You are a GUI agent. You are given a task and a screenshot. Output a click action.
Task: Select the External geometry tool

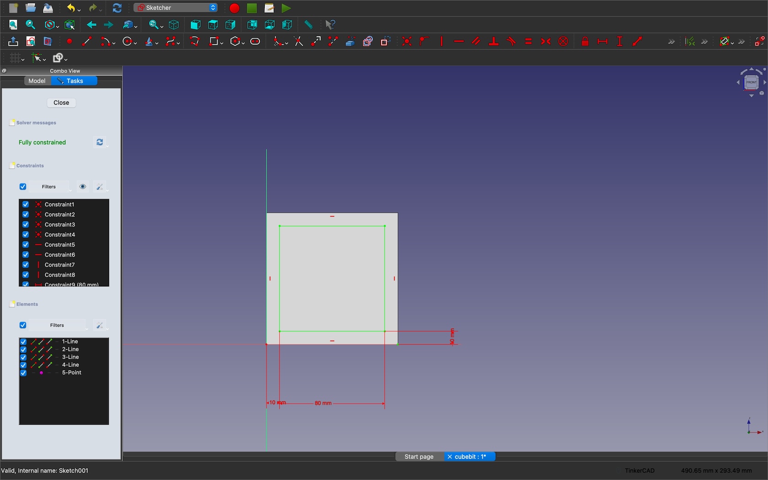351,42
